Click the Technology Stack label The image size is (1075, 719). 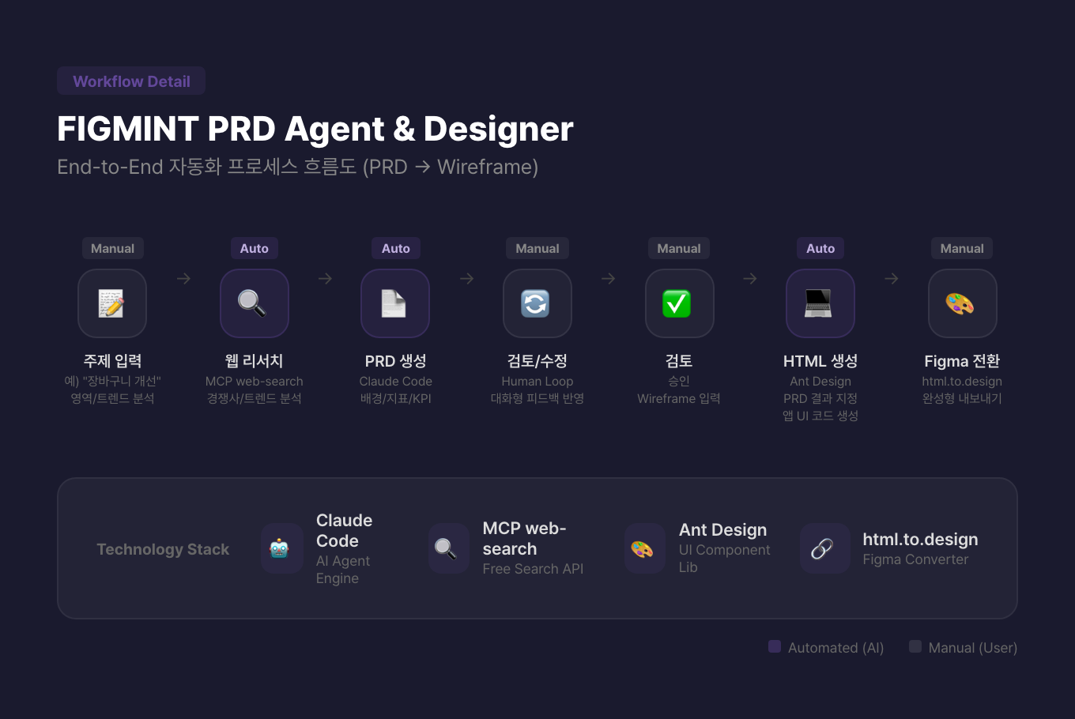click(163, 549)
